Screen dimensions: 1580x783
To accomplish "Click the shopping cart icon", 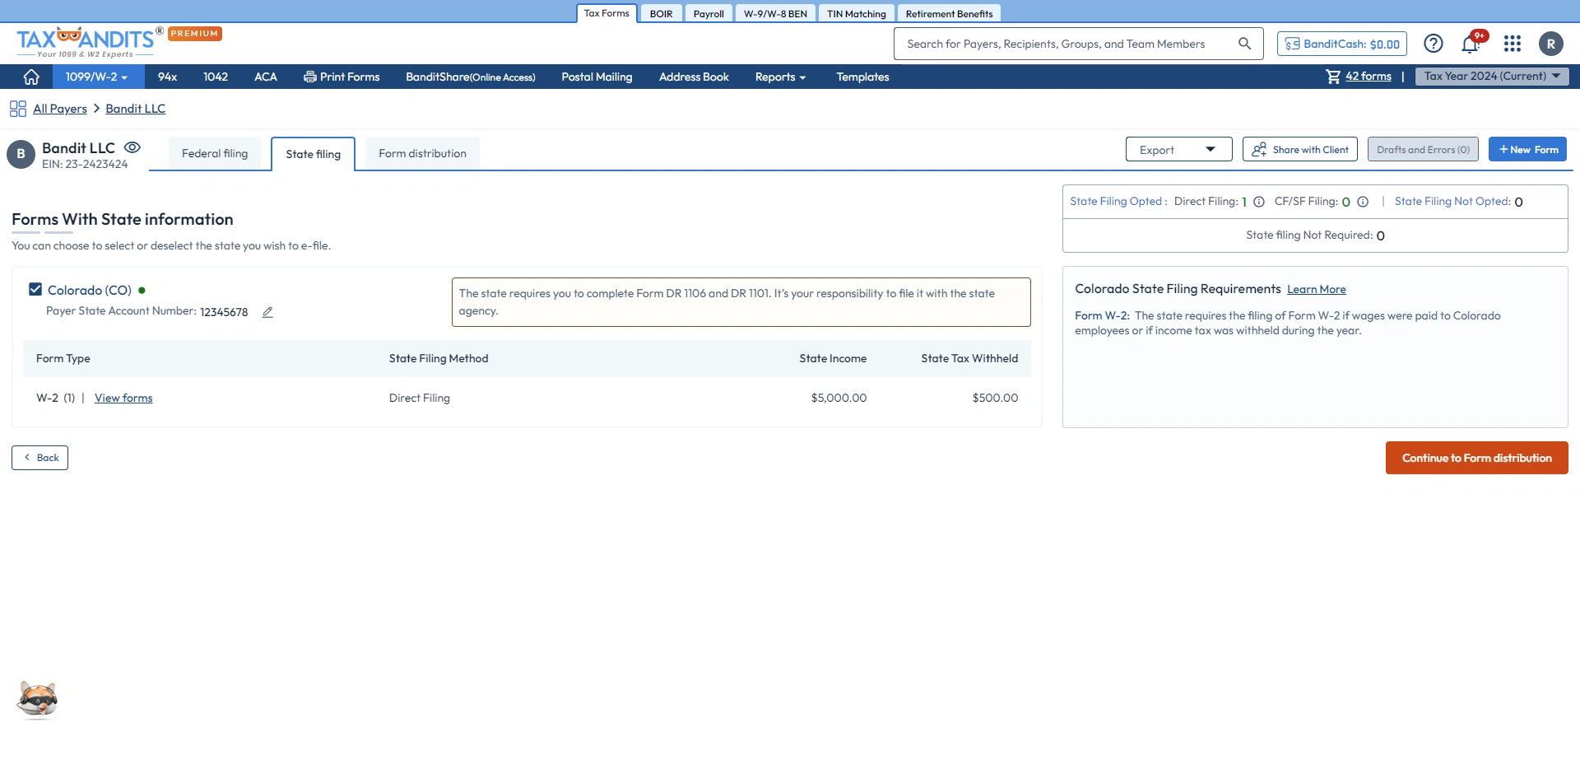I will tap(1333, 77).
